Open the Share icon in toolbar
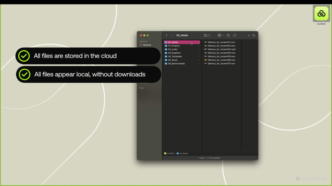Screen dimensions: 332x186 pyautogui.click(x=228, y=35)
